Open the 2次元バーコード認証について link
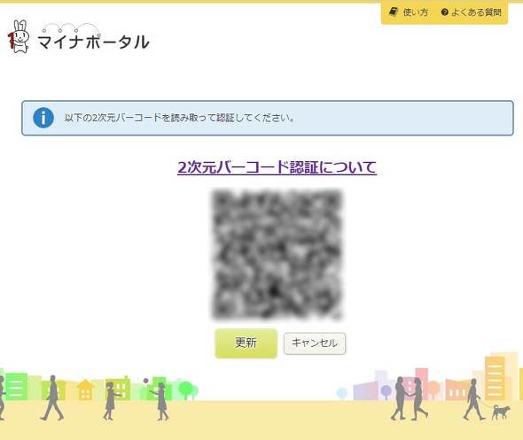Screen dimensions: 523x440 (277, 167)
